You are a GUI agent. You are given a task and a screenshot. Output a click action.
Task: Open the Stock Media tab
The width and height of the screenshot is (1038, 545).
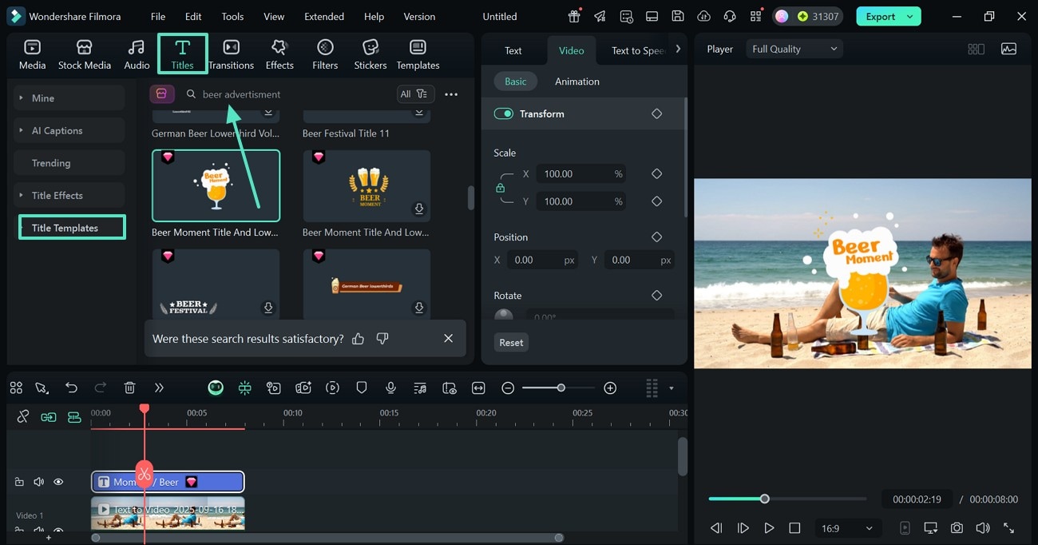85,54
